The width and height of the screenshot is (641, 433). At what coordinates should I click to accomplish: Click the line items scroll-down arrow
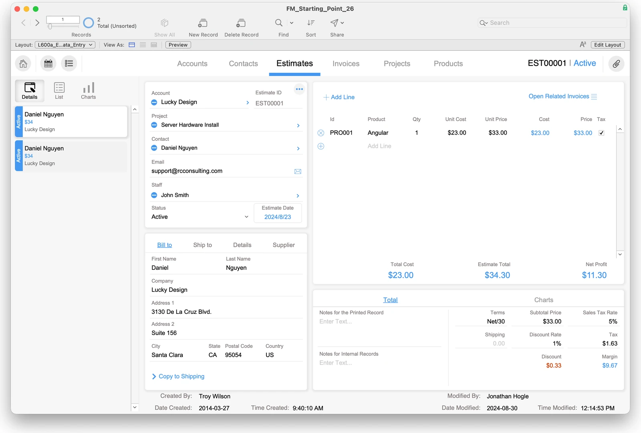(x=620, y=254)
